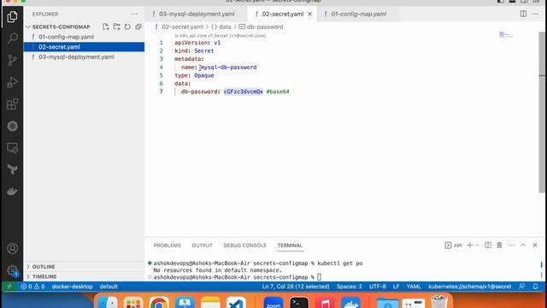This screenshot has height=308, width=547.
Task: Close the bottom panel
Action: [535, 246]
